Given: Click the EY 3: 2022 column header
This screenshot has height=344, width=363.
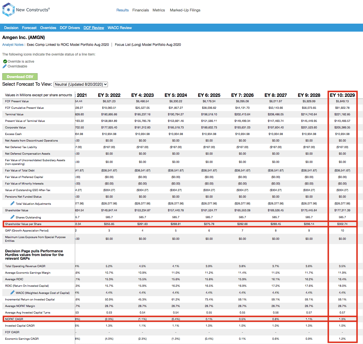Looking at the screenshot, I should (x=109, y=95).
